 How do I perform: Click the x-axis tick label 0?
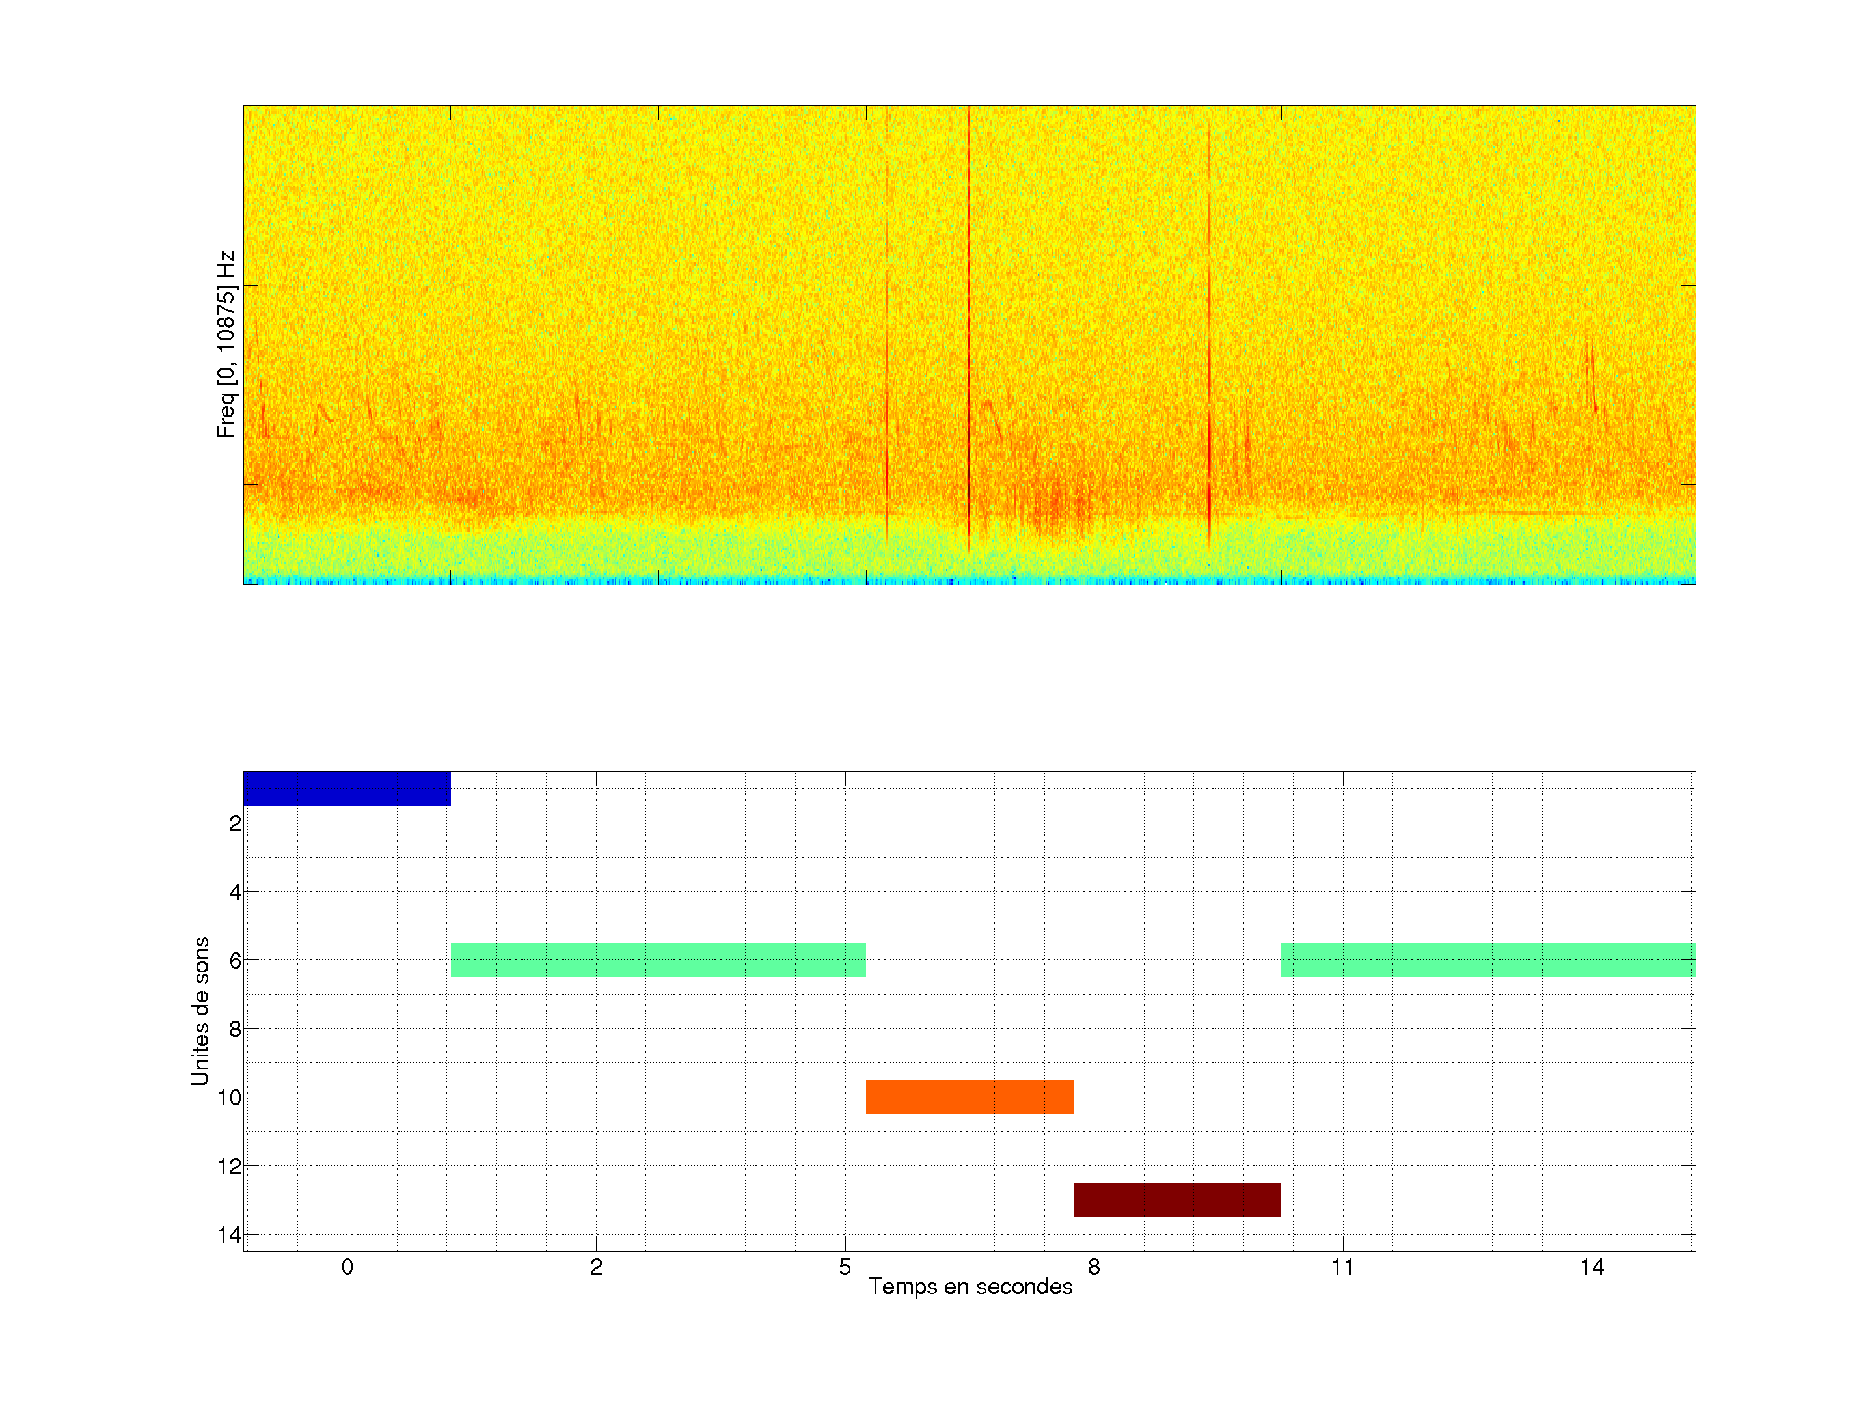(347, 1267)
